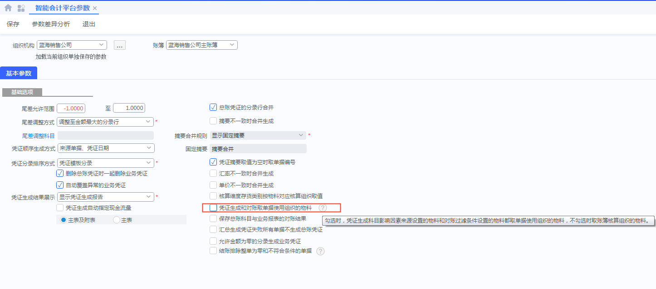This screenshot has height=289, width=656.
Task: Toggle 自动覆盖异常的业务凭证 checkbox
Action: tap(60, 185)
